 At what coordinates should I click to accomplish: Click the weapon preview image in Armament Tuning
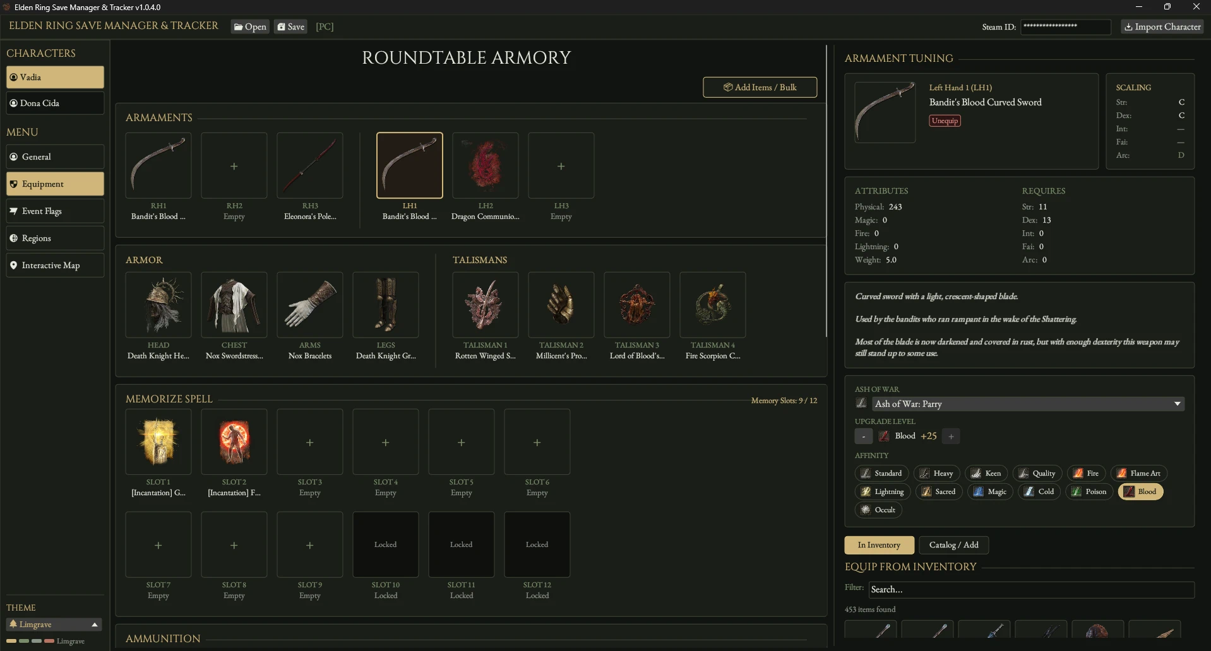click(885, 112)
